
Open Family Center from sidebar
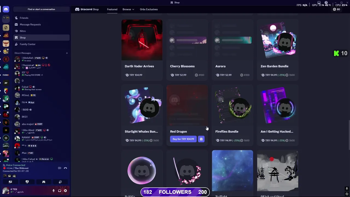pyautogui.click(x=41, y=44)
